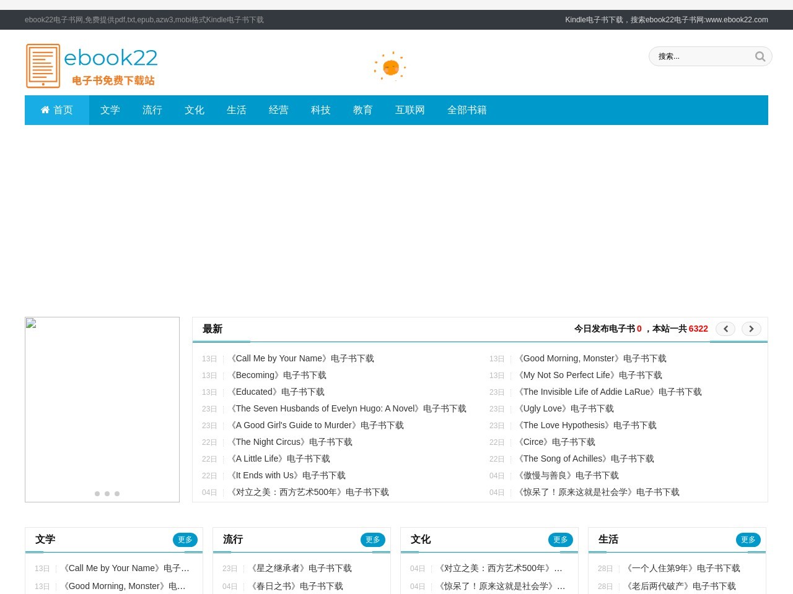Image resolution: width=793 pixels, height=594 pixels.
Task: Open 惊呆了 link in 文化 section
Action: pos(501,586)
